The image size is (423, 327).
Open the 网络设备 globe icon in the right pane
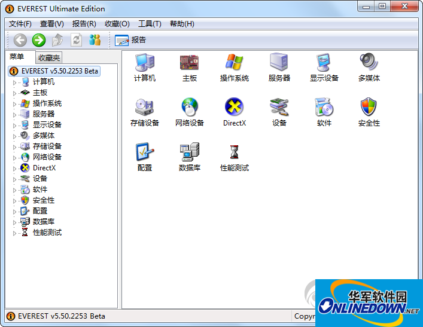190,107
